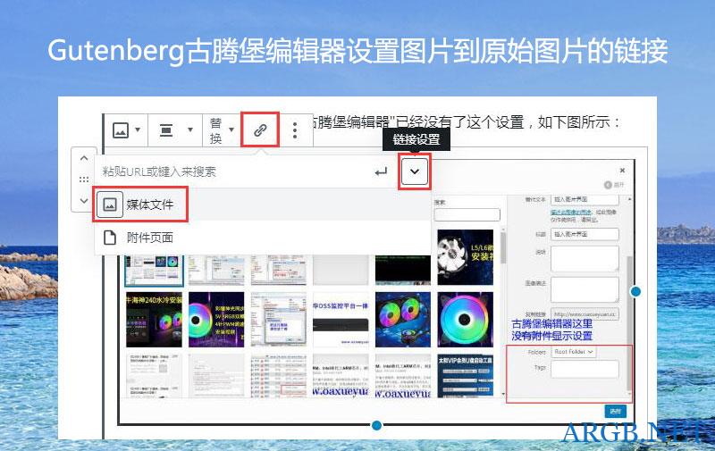
Task: Click the Enter/apply link arrow icon
Action: coord(381,171)
